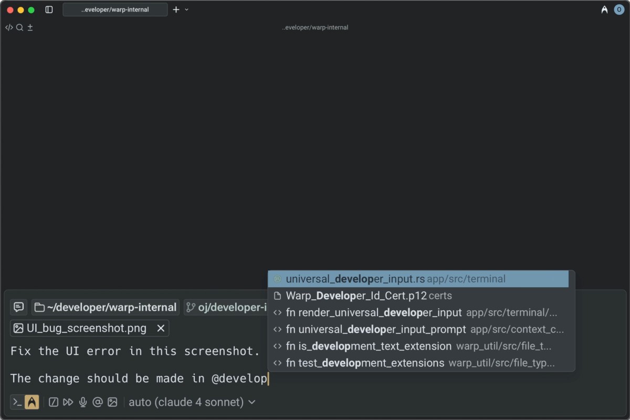Expand the new tab options chevron
This screenshot has width=630, height=420.
coord(187,9)
